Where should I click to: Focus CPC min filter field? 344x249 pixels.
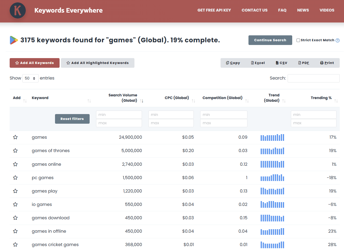coord(171,115)
